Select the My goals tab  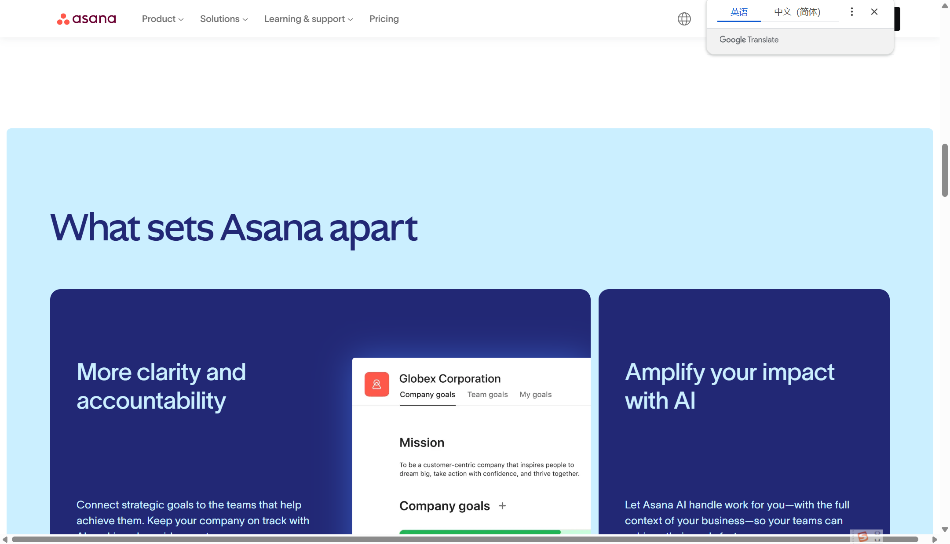coord(535,395)
